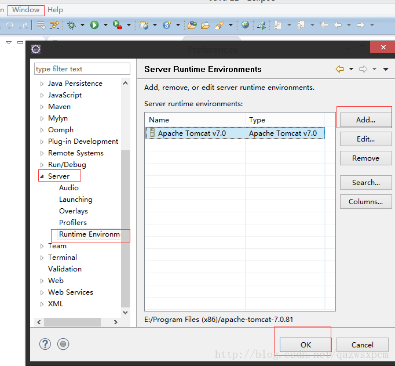
Task: Click the Cancel button
Action: click(x=362, y=345)
